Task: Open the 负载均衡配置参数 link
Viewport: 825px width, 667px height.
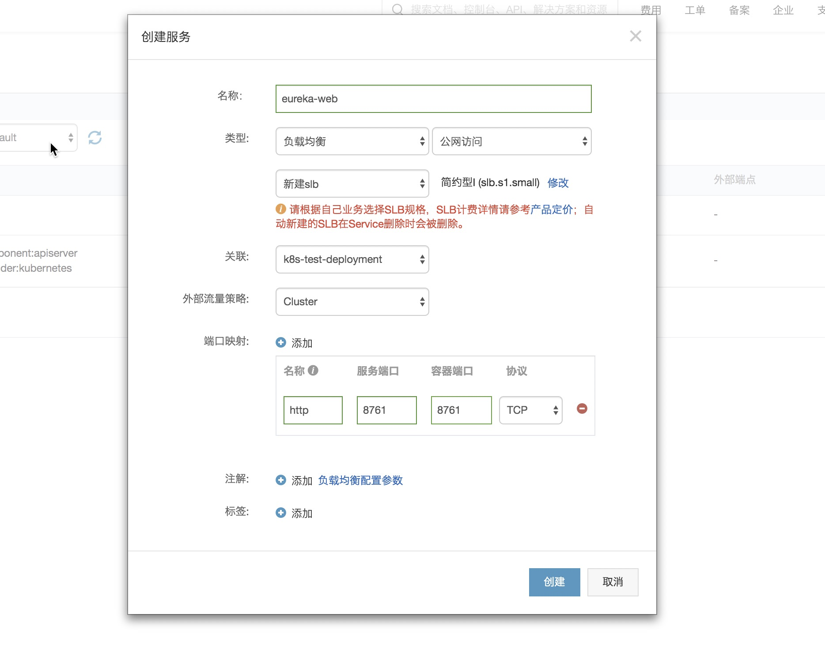Action: coord(360,480)
